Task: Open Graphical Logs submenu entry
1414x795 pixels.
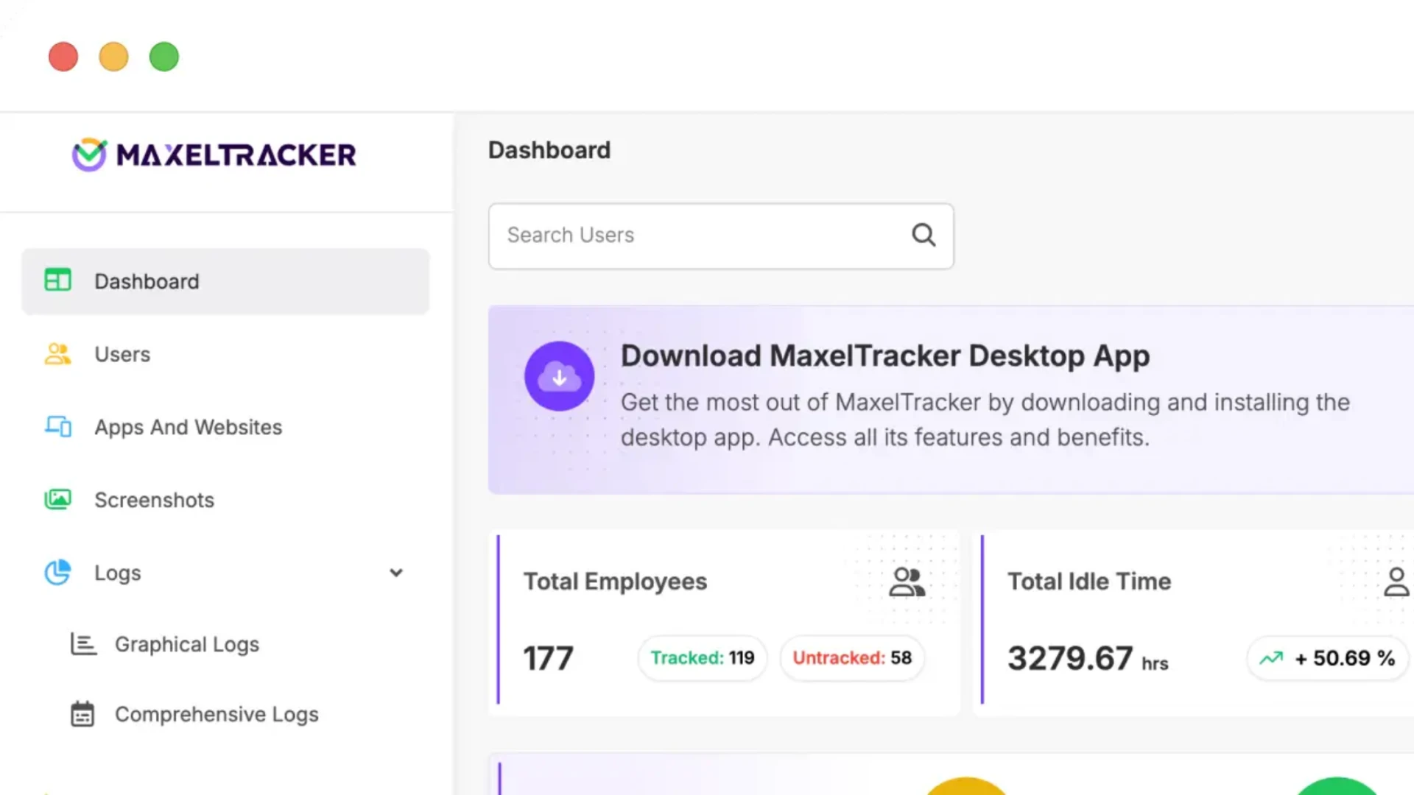Action: point(187,644)
